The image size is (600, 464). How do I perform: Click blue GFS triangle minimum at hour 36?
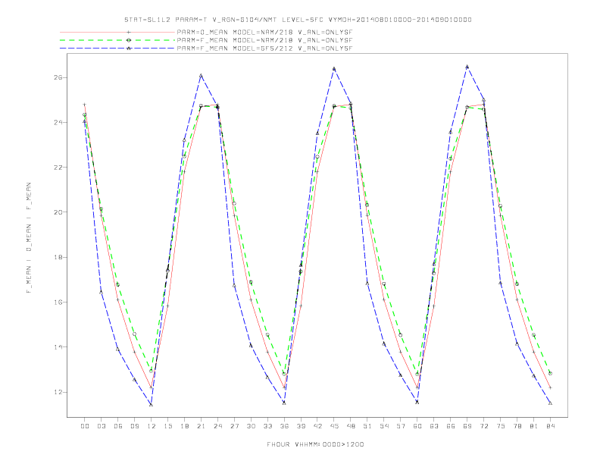coord(284,403)
